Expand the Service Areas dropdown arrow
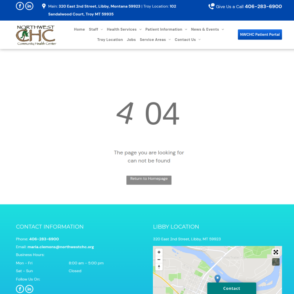Image resolution: width=294 pixels, height=294 pixels. pyautogui.click(x=170, y=39)
